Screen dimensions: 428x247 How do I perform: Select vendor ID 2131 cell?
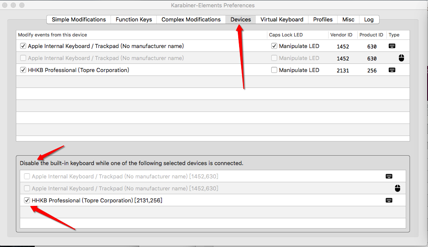point(343,70)
